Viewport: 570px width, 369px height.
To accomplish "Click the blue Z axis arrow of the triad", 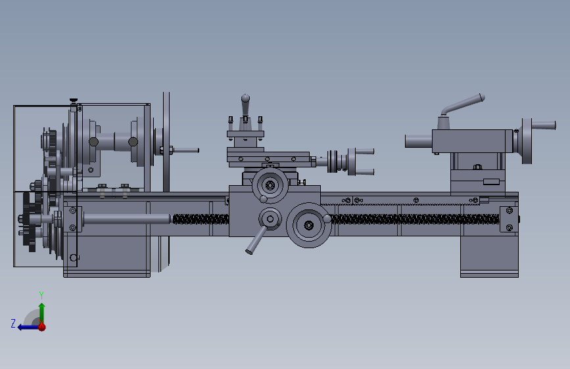I will point(28,327).
